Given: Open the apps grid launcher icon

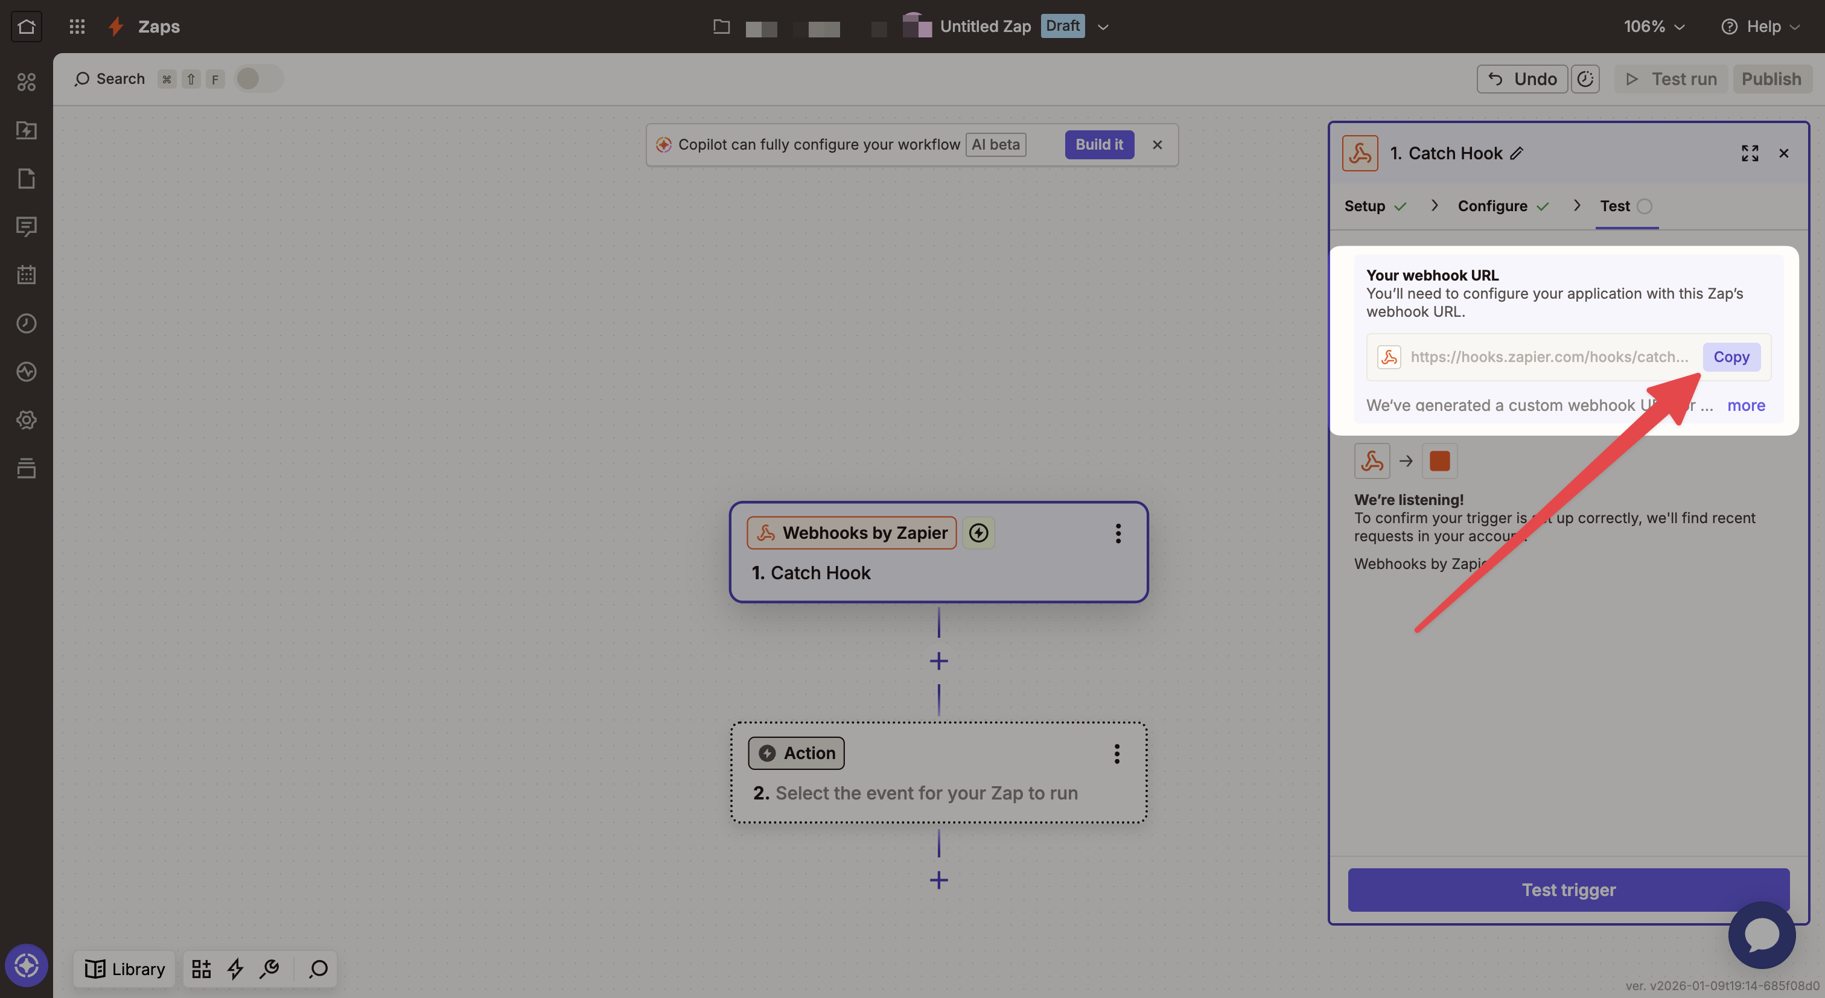Looking at the screenshot, I should (77, 26).
